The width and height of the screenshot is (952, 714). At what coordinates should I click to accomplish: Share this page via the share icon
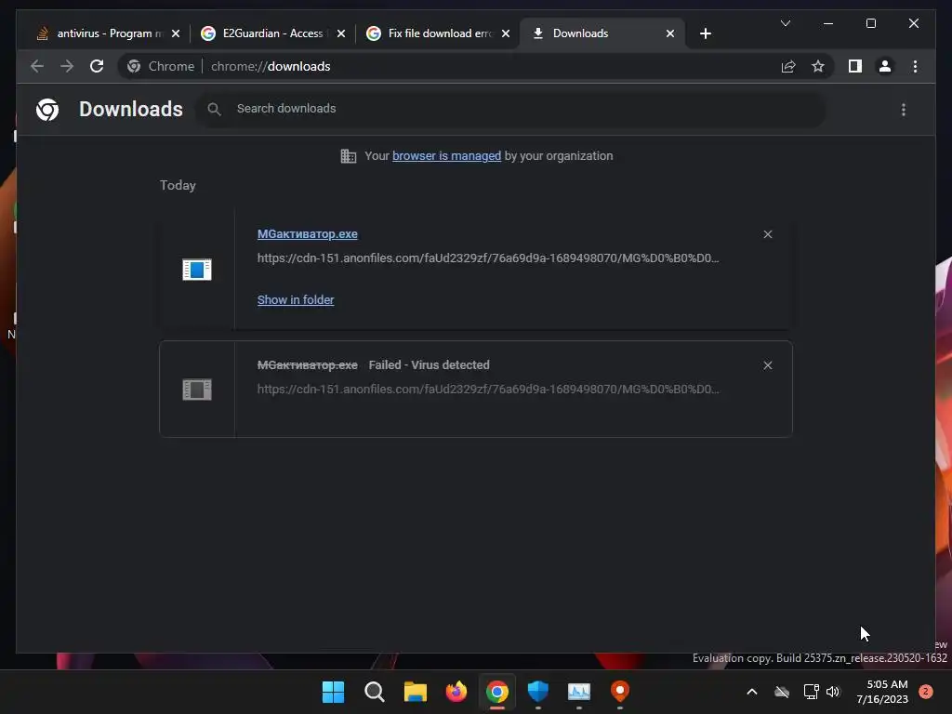(x=788, y=66)
